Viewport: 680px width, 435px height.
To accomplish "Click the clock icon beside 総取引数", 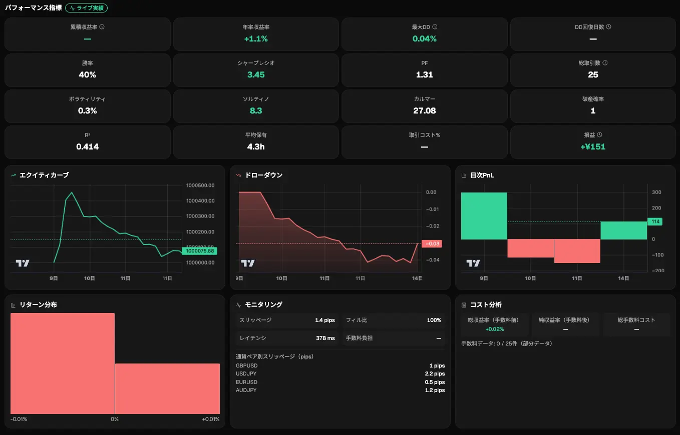I will (x=605, y=63).
